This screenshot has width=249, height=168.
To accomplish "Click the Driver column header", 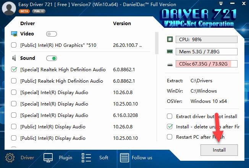I will pos(27,24).
